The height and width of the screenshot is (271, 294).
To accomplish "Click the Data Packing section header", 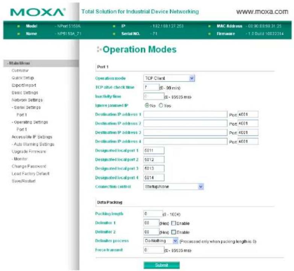I will coord(110,202).
